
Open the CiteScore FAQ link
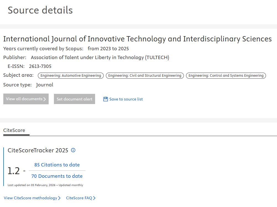pos(81,198)
